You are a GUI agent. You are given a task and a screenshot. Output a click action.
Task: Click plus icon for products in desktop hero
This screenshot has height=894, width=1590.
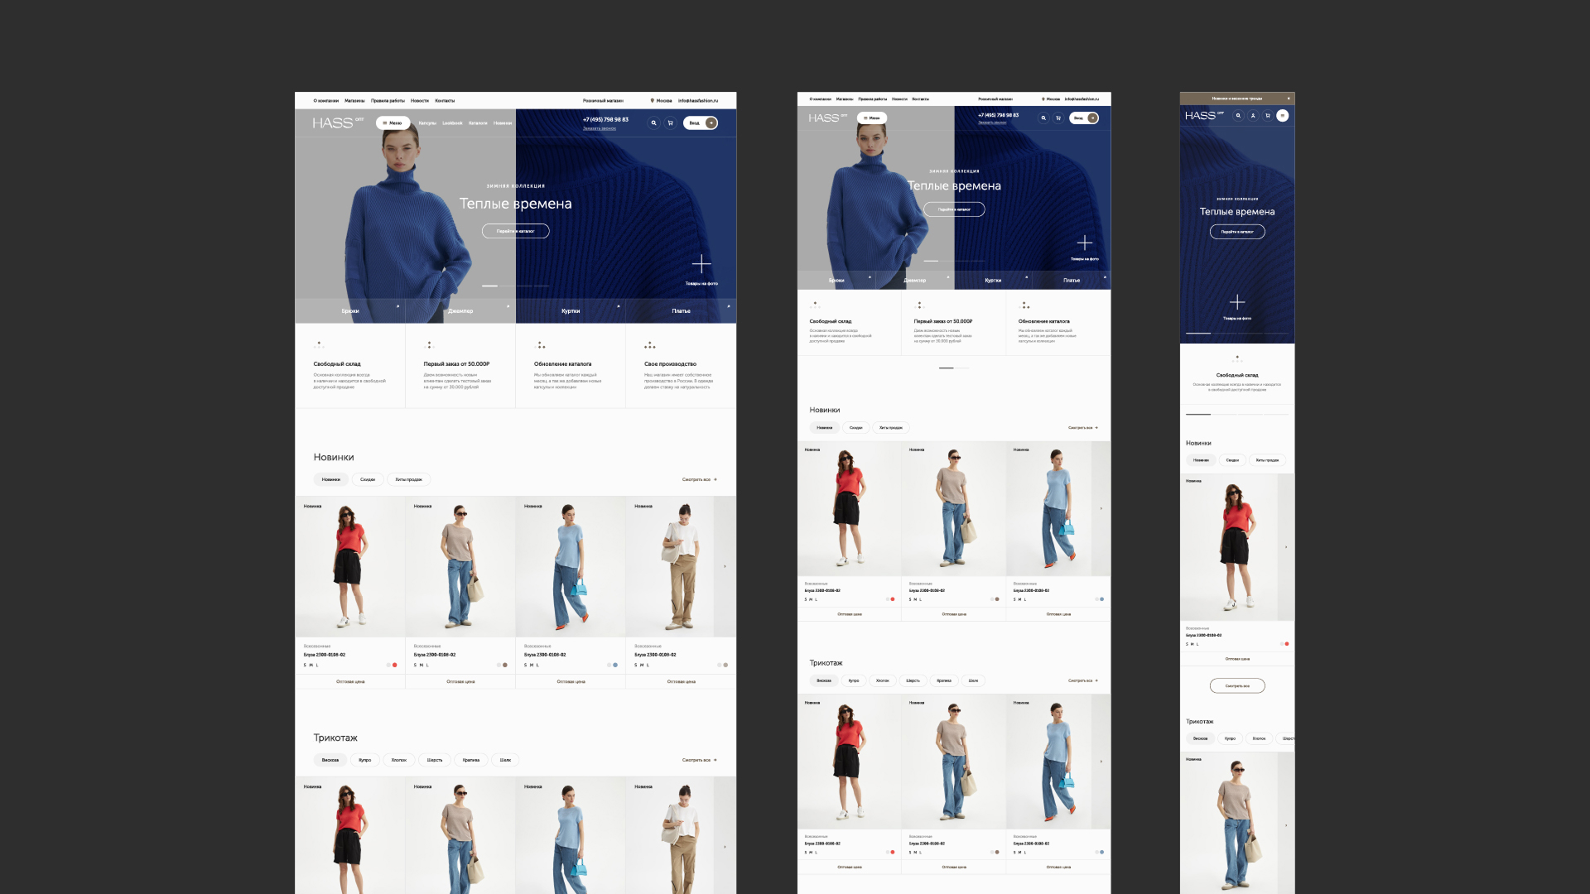coord(701,264)
